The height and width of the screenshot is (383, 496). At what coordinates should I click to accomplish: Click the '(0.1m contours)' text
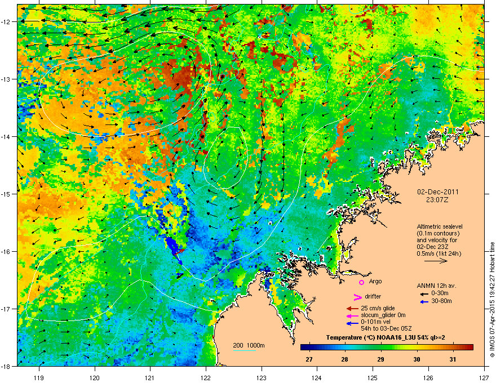click(439, 233)
